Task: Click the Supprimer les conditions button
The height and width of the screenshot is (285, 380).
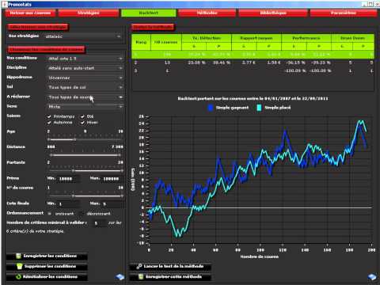Action: coord(47,266)
